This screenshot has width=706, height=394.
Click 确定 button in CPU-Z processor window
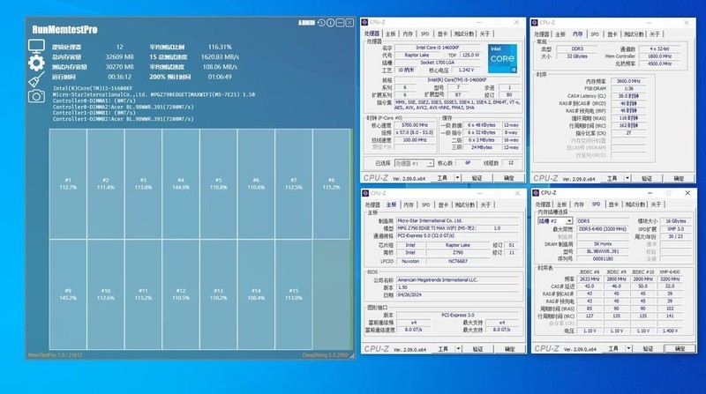(509, 178)
